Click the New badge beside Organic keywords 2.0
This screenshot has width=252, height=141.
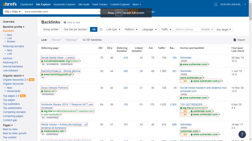point(32,80)
